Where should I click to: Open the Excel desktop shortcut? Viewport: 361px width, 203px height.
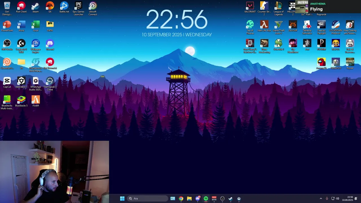(36, 26)
